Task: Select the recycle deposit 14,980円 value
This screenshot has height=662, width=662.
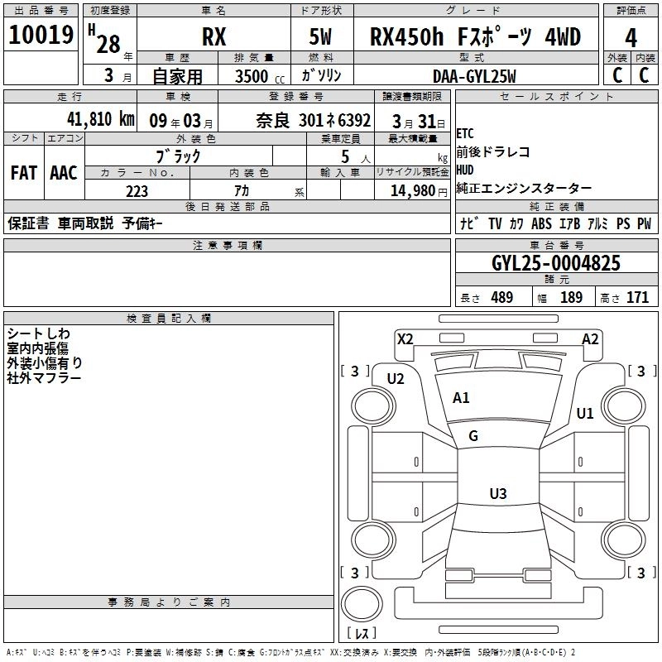Action: 412,191
